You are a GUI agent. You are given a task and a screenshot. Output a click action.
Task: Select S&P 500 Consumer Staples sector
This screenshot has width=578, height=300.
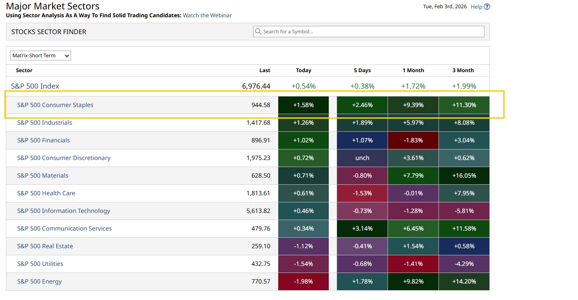pos(55,105)
